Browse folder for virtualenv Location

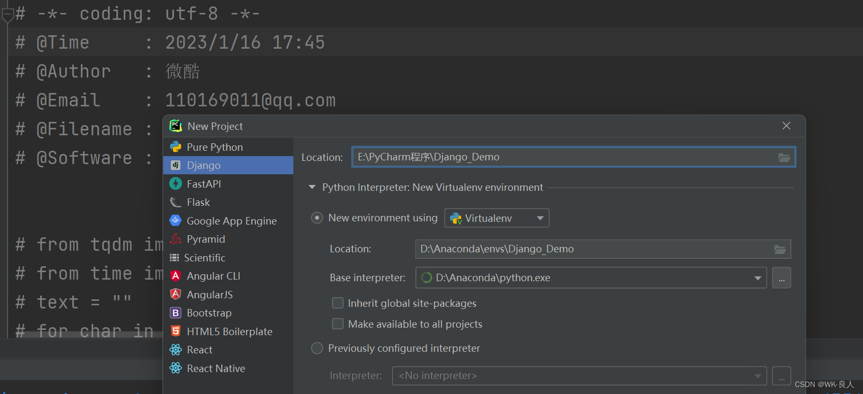[780, 249]
